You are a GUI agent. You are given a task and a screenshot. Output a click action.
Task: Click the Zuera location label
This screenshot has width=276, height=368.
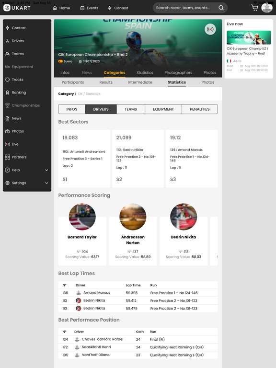coord(68,61)
